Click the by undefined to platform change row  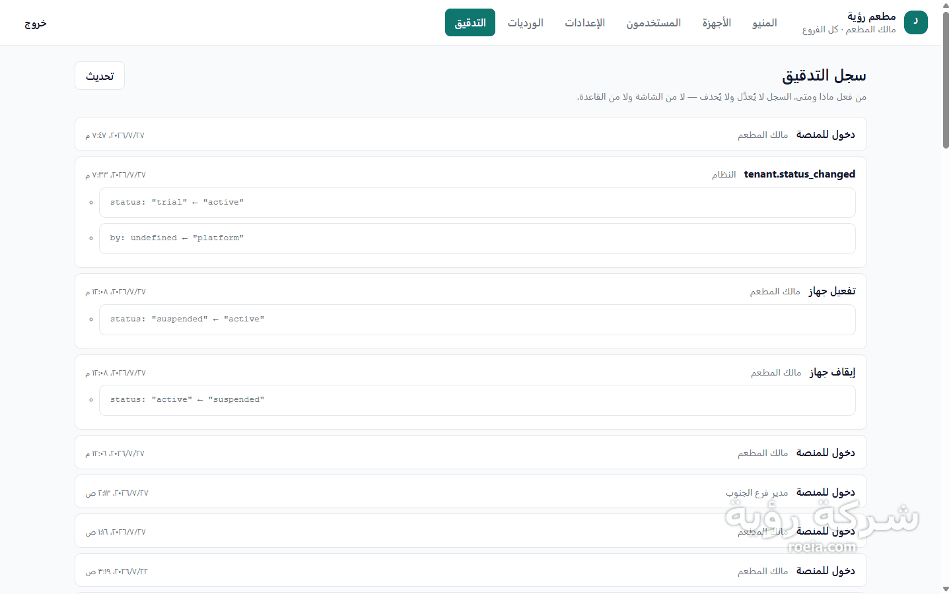[x=477, y=238]
